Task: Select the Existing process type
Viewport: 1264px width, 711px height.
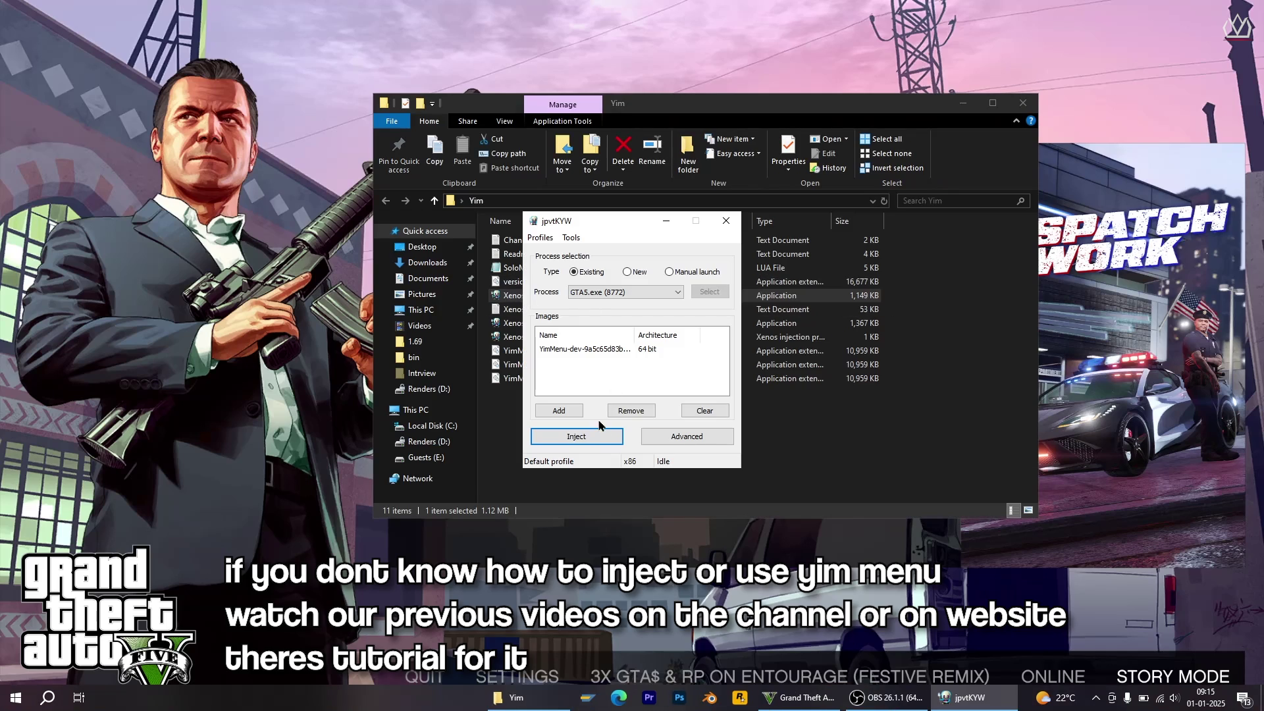Action: click(x=574, y=272)
